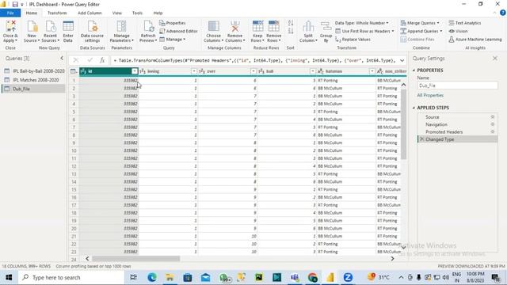This screenshot has height=285, width=507.
Task: Open the New Source icon
Action: click(32, 27)
